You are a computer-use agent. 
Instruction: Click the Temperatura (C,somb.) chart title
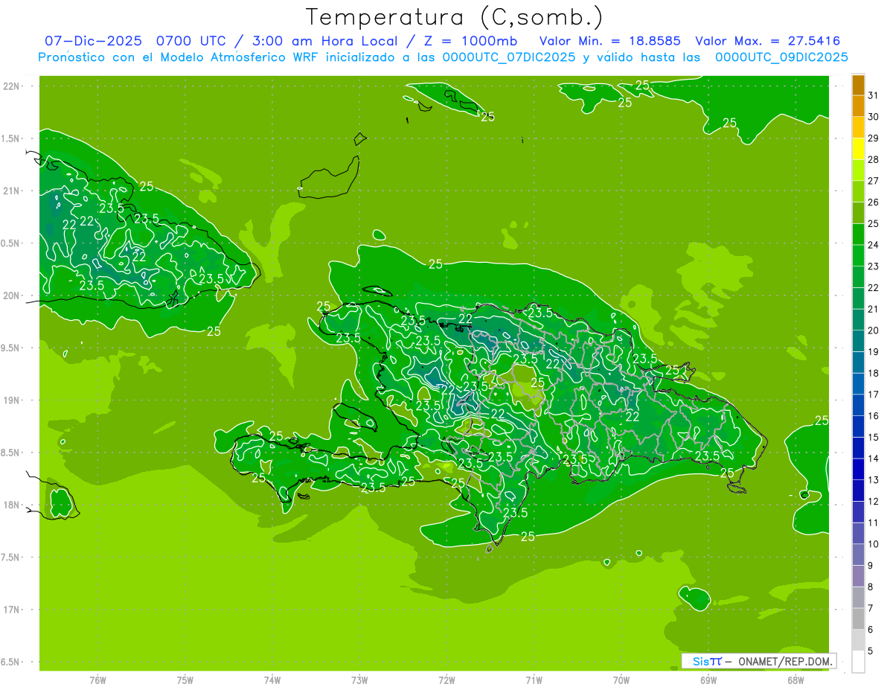454,17
